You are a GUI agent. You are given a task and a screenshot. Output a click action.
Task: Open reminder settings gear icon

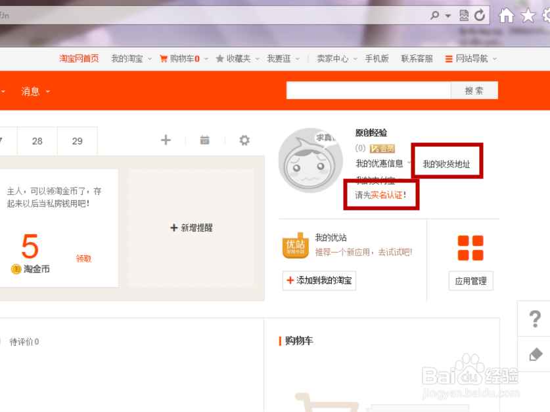point(244,140)
